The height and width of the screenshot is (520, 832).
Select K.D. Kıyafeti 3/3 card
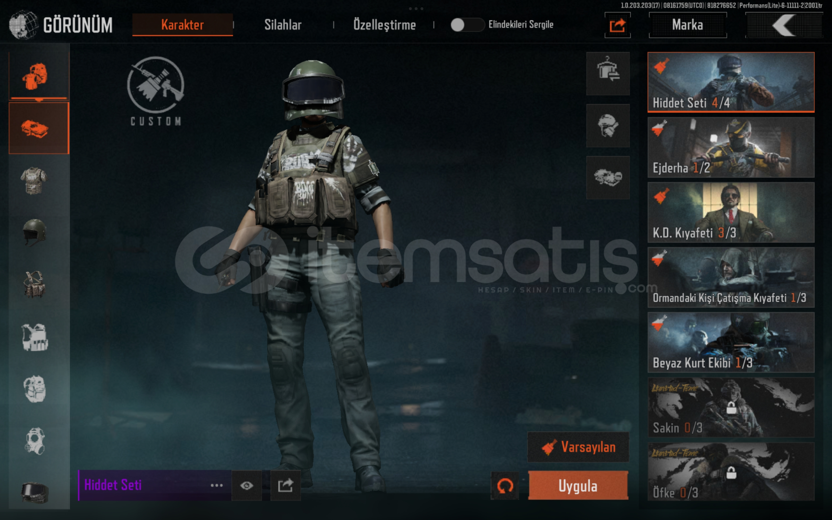[x=731, y=212]
